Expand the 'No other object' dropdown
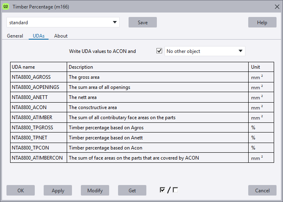This screenshot has height=202, width=283. (x=205, y=51)
